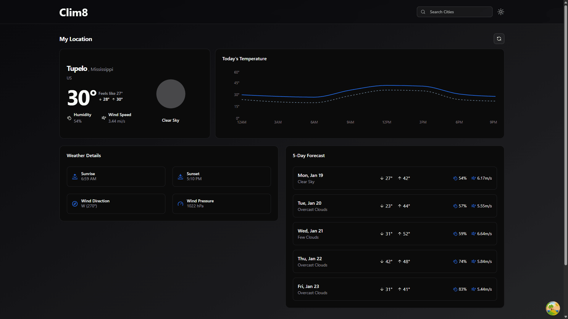
Task: Select the humidity icon for Mon Jan 19
Action: click(455, 178)
